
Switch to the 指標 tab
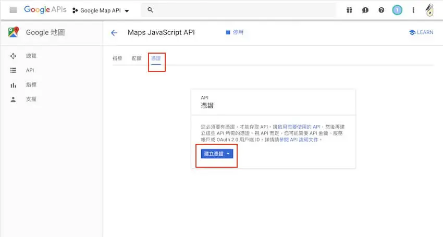coord(117,58)
